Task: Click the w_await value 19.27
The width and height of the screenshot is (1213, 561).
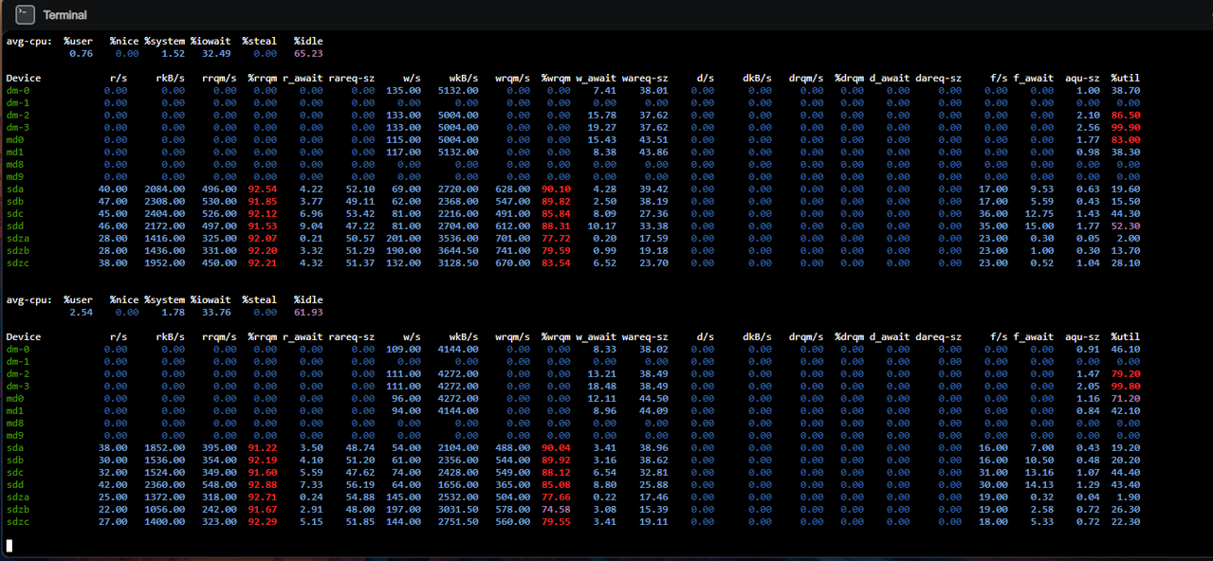Action: [x=601, y=128]
